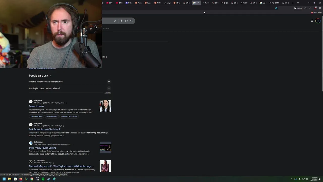Click the speaker icon in browser toolbar
323x182 pixels.
coord(310,8)
